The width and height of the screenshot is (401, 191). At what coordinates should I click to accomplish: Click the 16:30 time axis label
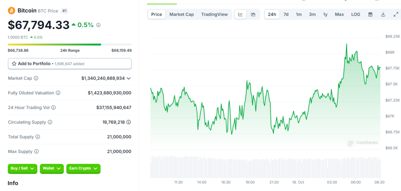[x=226, y=182]
